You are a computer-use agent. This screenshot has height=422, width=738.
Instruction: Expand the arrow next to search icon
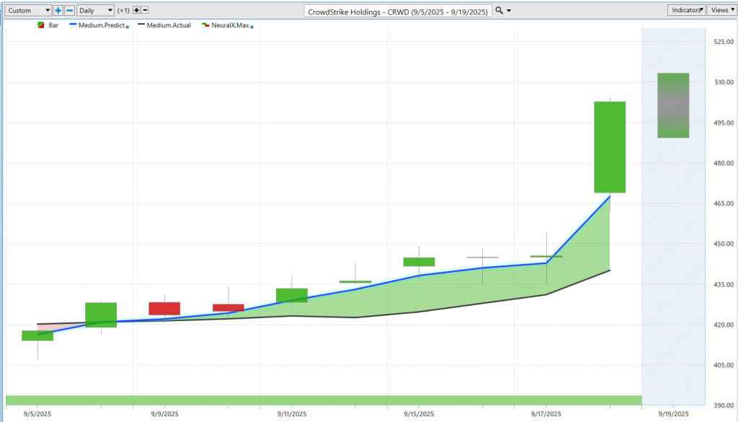click(x=510, y=11)
